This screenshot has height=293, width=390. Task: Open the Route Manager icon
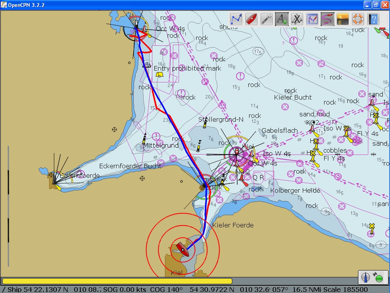point(312,19)
